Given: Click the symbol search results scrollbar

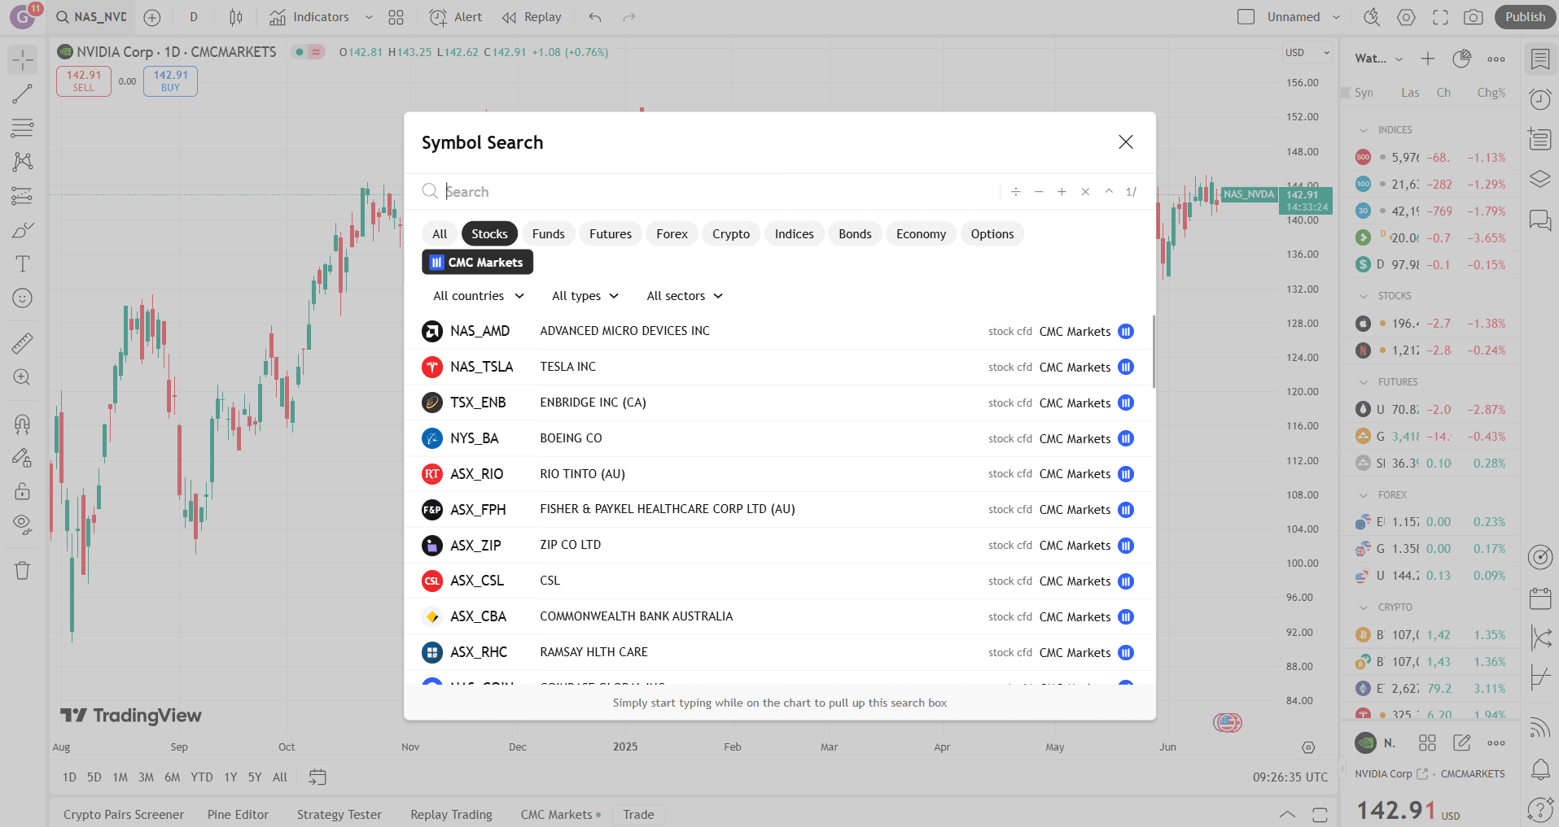Looking at the screenshot, I should tap(1153, 352).
